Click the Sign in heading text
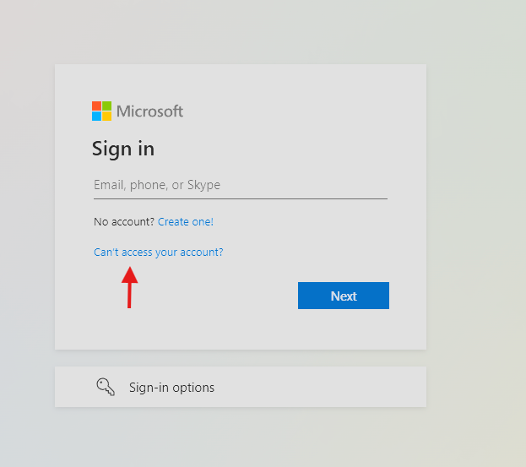Viewport: 526px width, 467px height. pos(123,149)
